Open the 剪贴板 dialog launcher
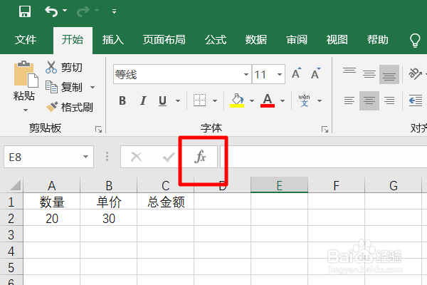This screenshot has width=427, height=285. (99, 129)
